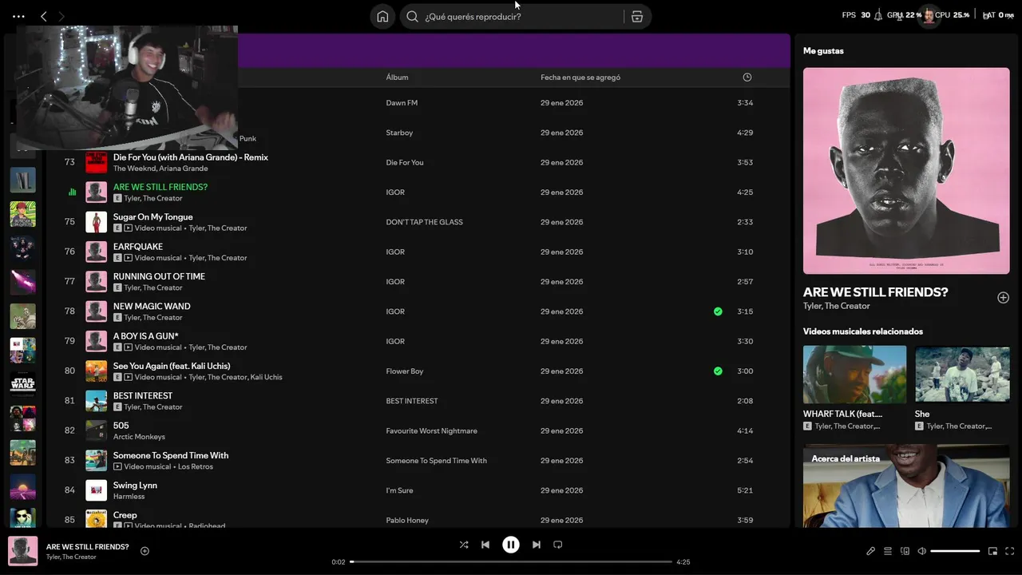Sort by the duration clock column icon
The height and width of the screenshot is (575, 1022).
click(x=747, y=77)
